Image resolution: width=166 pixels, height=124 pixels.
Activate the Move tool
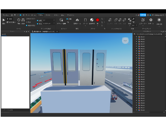[x=9, y=19]
